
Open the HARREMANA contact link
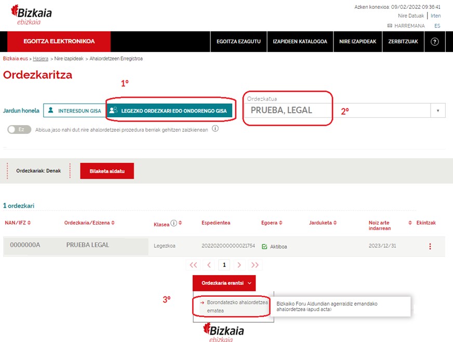pos(409,25)
